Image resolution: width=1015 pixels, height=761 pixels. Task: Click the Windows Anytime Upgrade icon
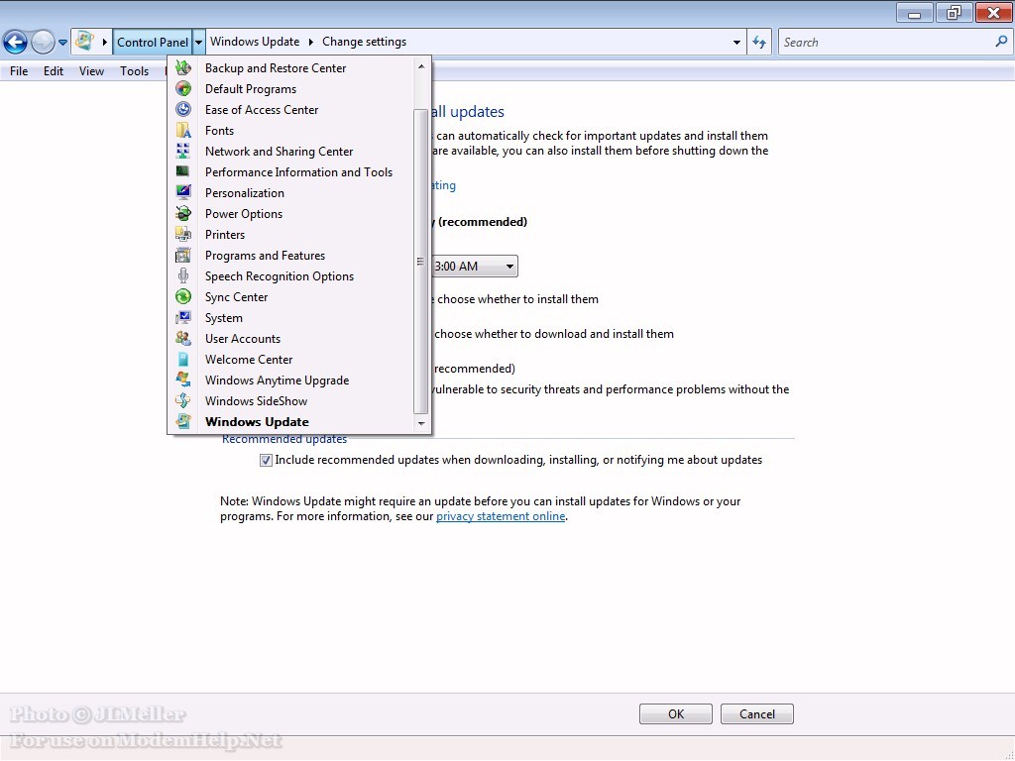pyautogui.click(x=183, y=380)
